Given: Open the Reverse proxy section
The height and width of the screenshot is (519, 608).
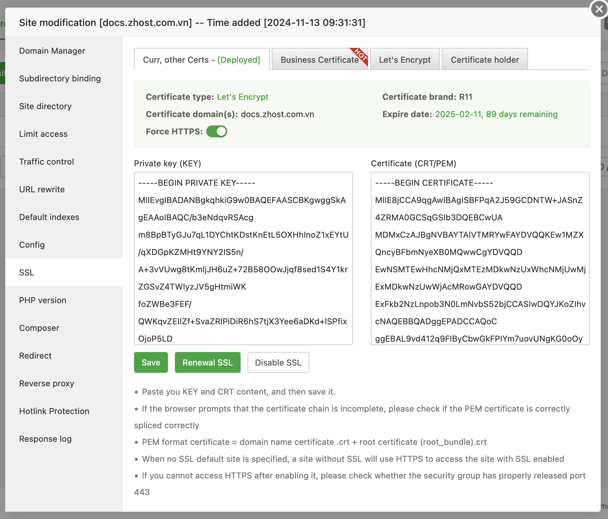Looking at the screenshot, I should [46, 383].
